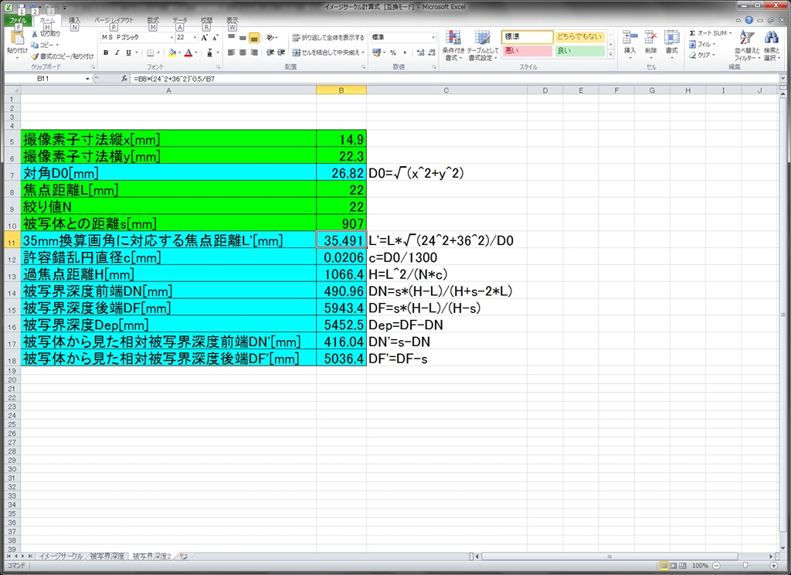
Task: Open the font name dropdown MS Pゴシック
Action: pos(171,38)
